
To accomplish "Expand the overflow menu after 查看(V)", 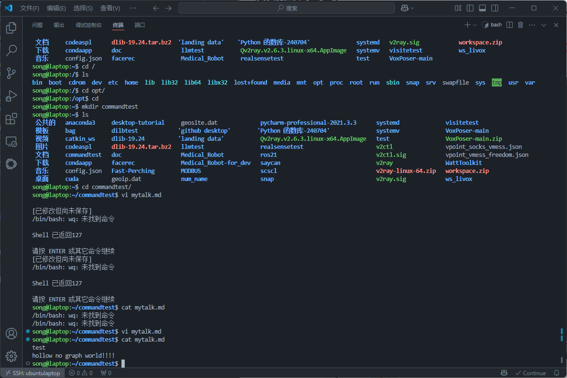I will 133,8.
